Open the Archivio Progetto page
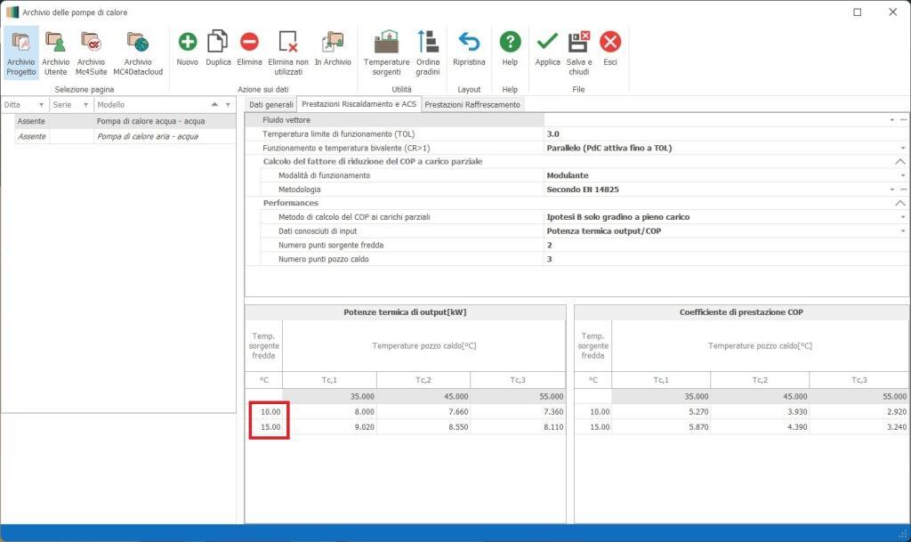Image resolution: width=911 pixels, height=542 pixels. pos(21,53)
